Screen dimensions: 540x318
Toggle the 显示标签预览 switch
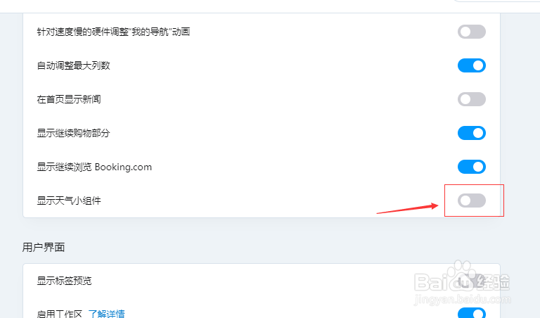(472, 281)
